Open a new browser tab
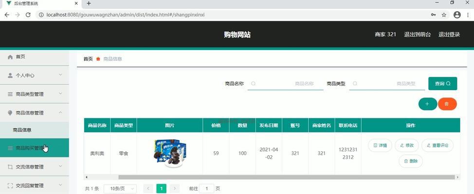474x194 pixels. [x=89, y=3]
